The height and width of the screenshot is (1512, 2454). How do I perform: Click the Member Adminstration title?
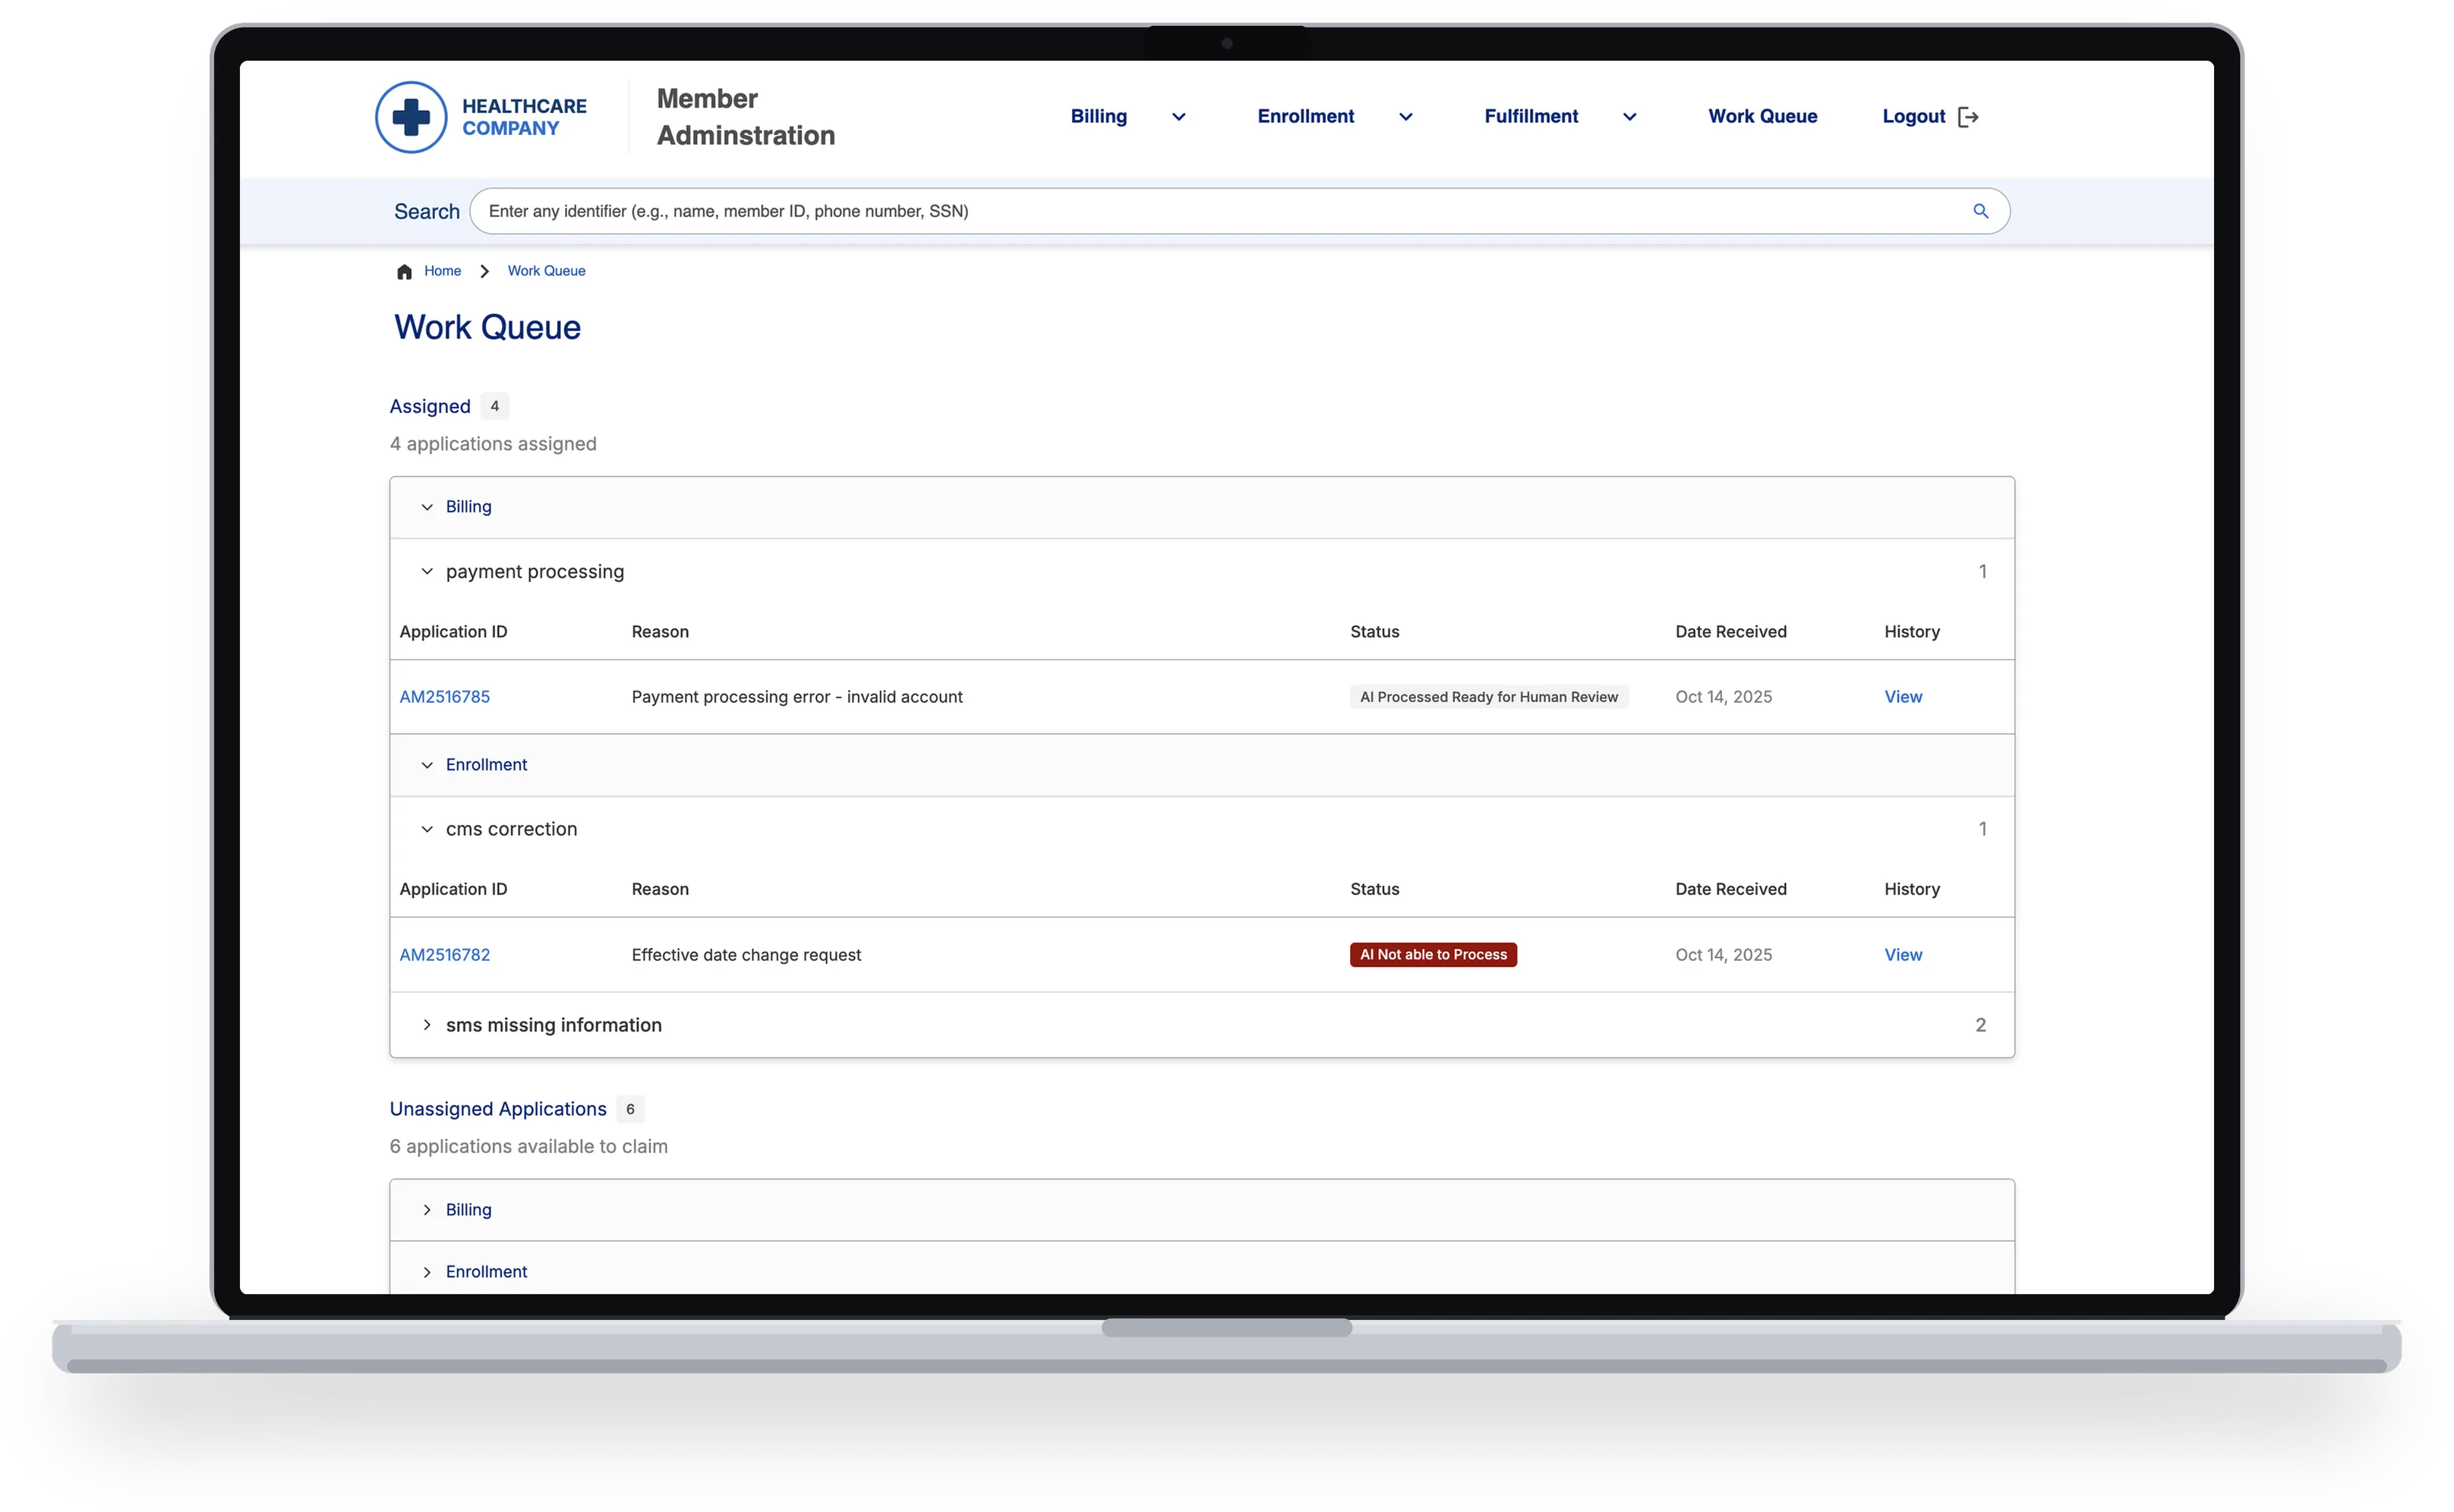(x=745, y=117)
